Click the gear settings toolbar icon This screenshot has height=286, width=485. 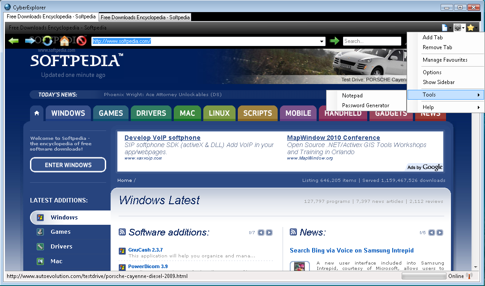pyautogui.click(x=458, y=28)
